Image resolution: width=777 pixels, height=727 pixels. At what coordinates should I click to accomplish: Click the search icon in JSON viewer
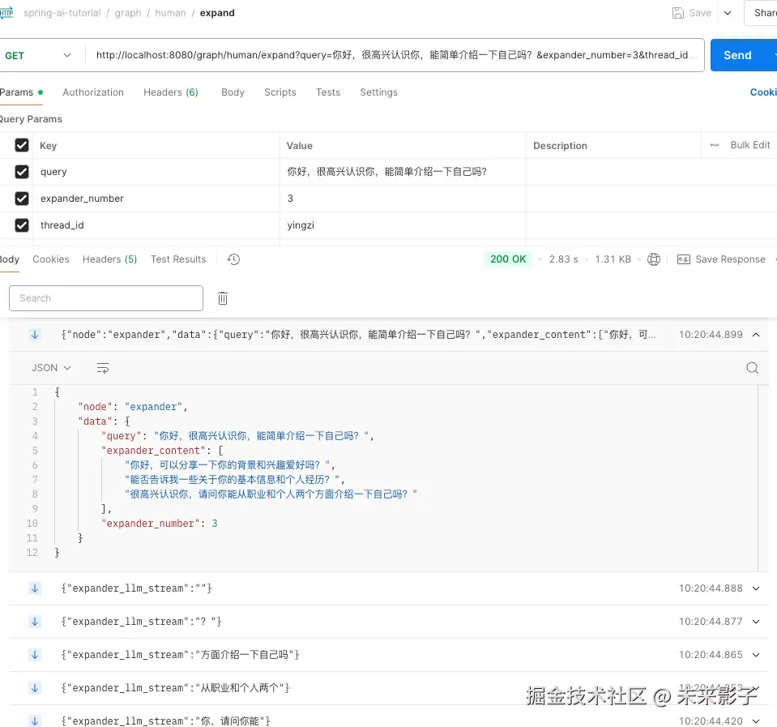pyautogui.click(x=752, y=368)
